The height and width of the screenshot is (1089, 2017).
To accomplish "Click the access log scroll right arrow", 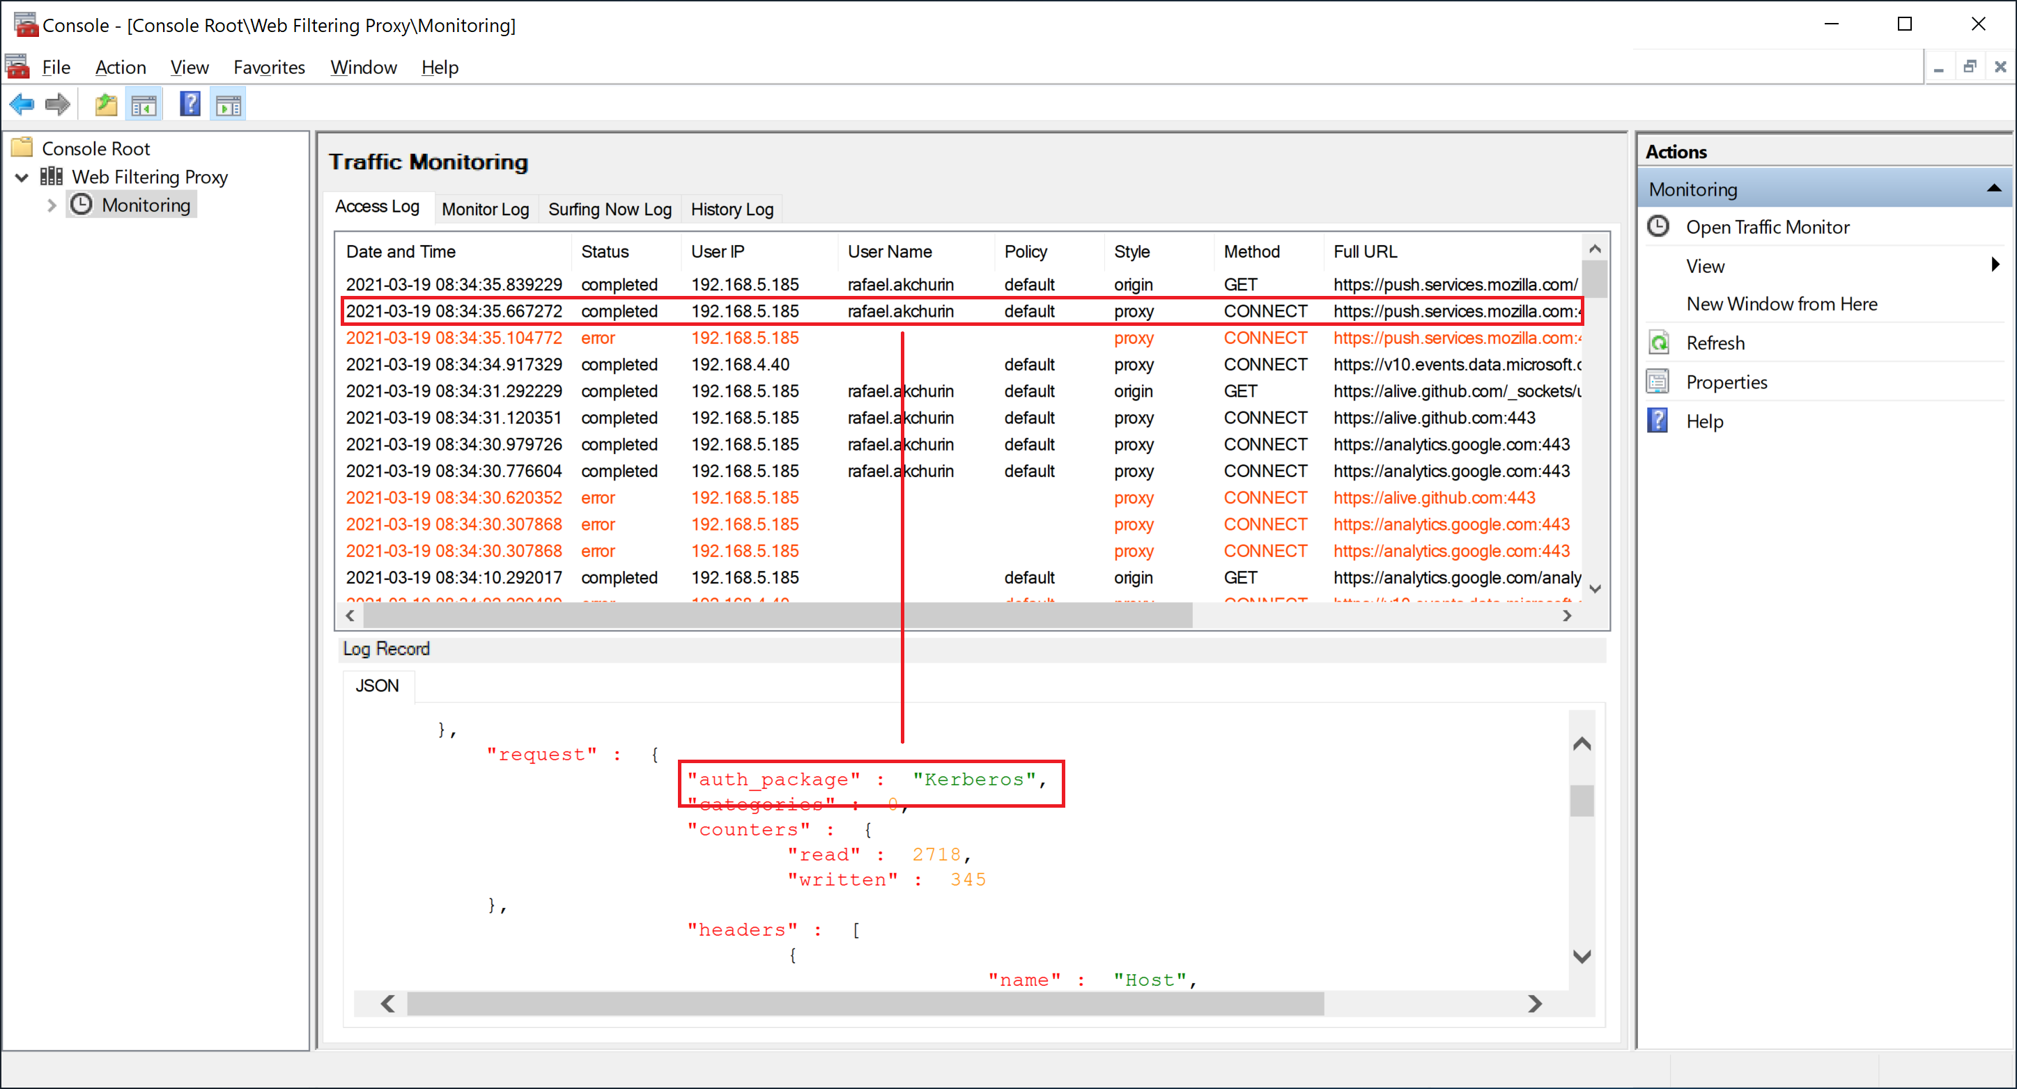I will click(x=1567, y=615).
